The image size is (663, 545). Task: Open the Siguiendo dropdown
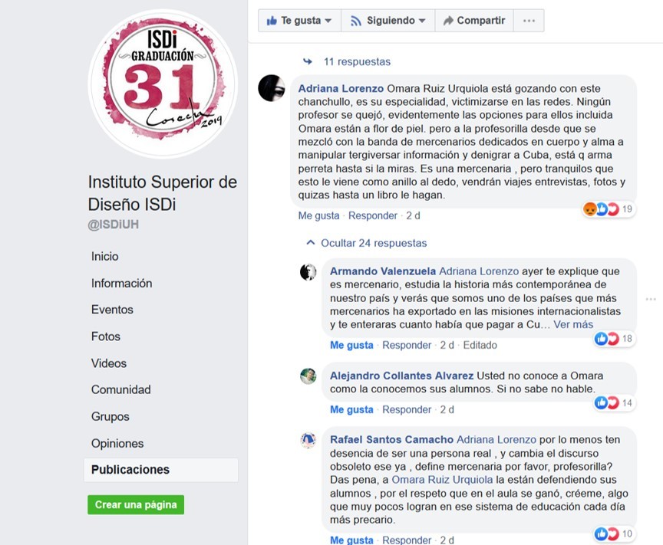388,20
